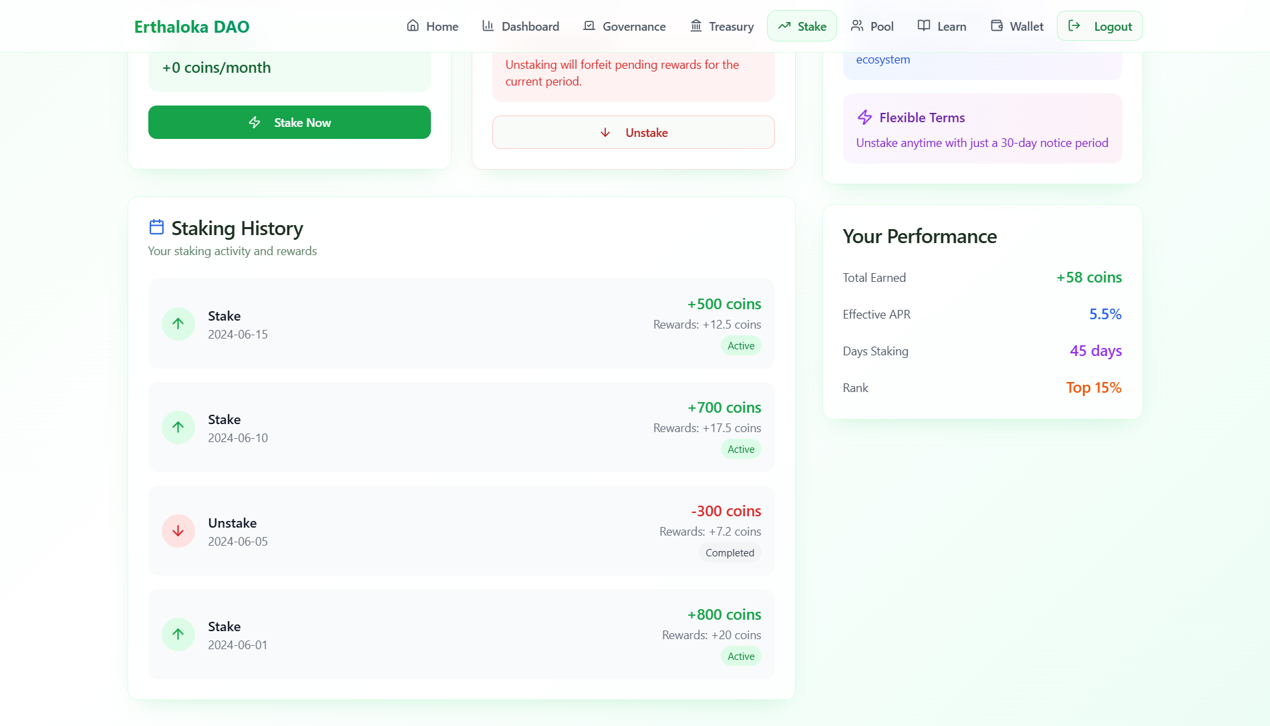This screenshot has height=726, width=1270.
Task: Open the Learn menu item
Action: pyautogui.click(x=941, y=26)
